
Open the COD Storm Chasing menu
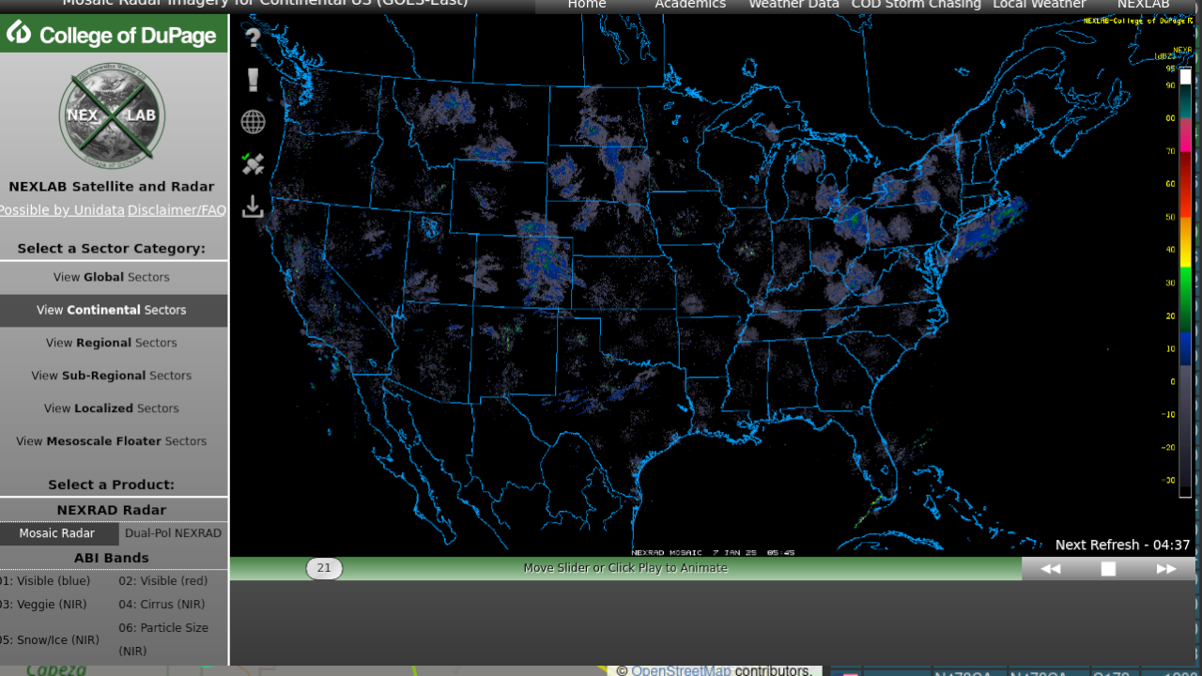pos(916,5)
